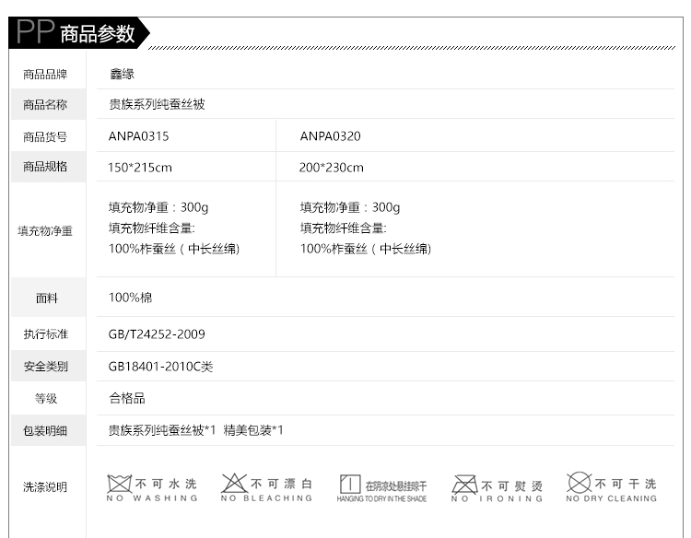Viewport: 691px width, 538px height.
Task: Select the 填充物净重 row label
Action: coord(45,231)
